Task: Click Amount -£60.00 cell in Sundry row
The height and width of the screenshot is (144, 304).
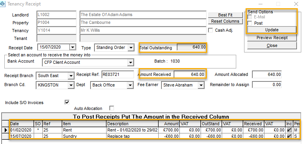Action: click(169, 136)
